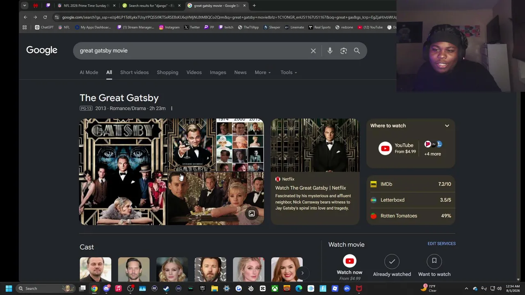Open Epic Games Launcher from the taskbar
The height and width of the screenshot is (295, 525).
[x=203, y=288]
